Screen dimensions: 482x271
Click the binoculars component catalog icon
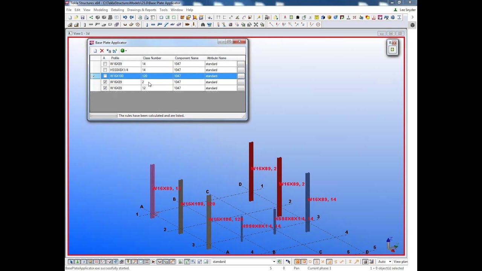[203, 24]
